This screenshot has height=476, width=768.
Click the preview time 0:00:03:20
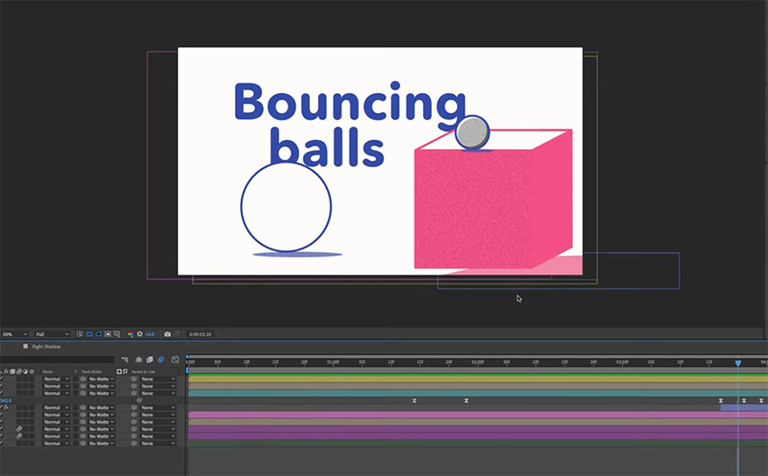point(200,334)
